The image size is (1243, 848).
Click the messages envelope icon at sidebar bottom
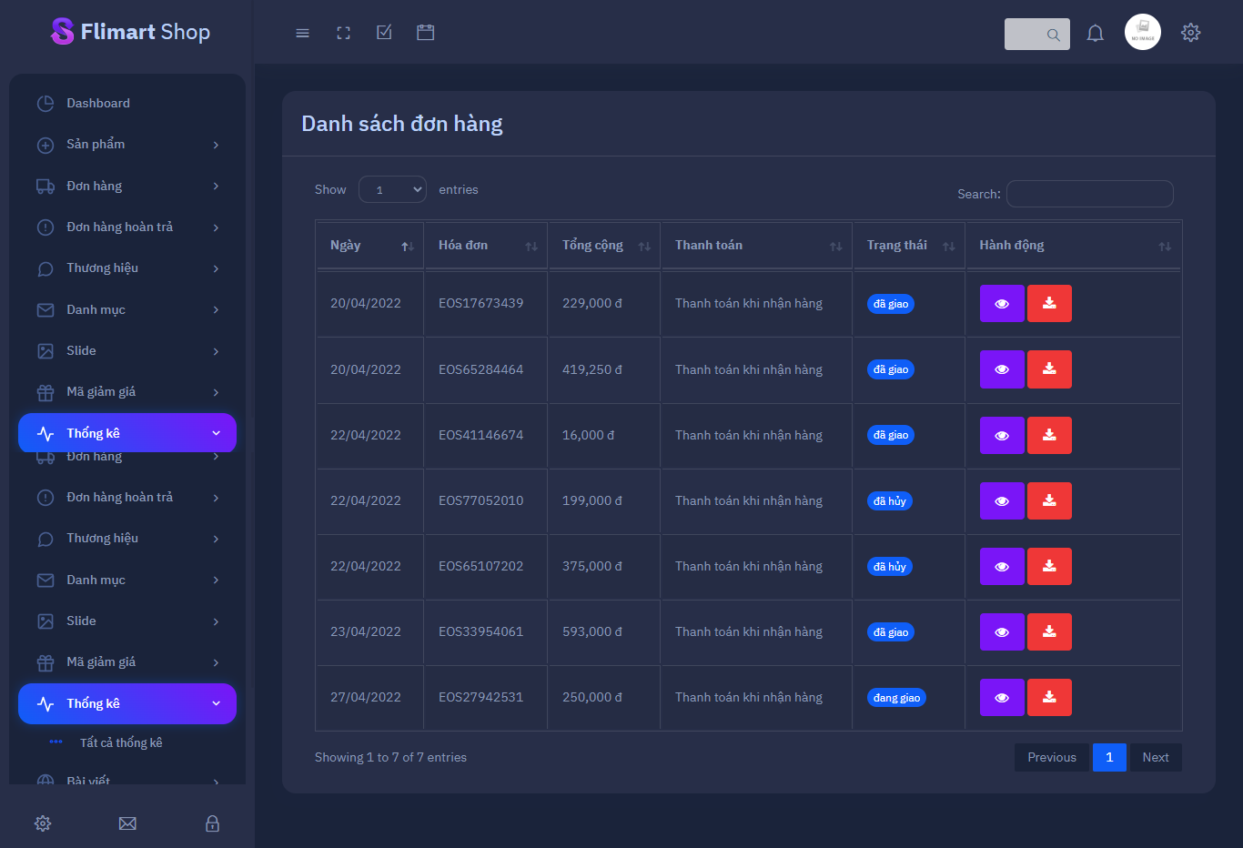click(127, 823)
